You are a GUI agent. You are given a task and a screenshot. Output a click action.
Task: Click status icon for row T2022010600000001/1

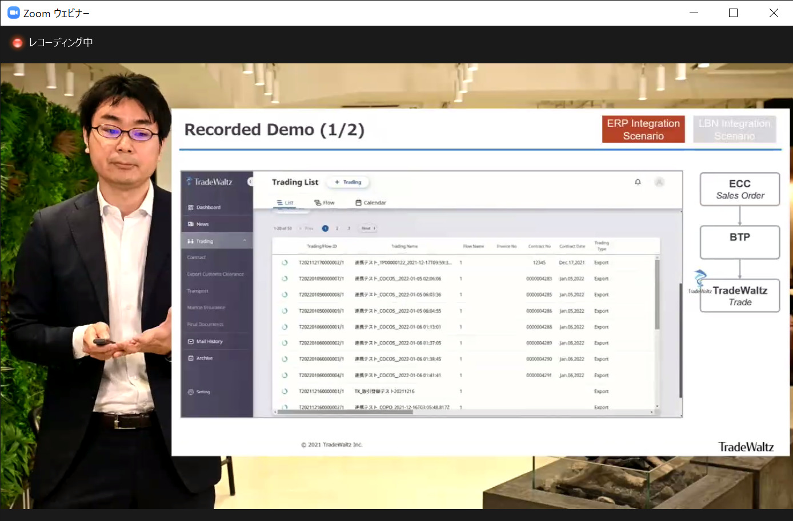[285, 327]
